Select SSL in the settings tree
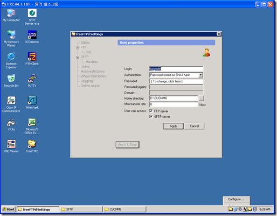 (x=89, y=52)
